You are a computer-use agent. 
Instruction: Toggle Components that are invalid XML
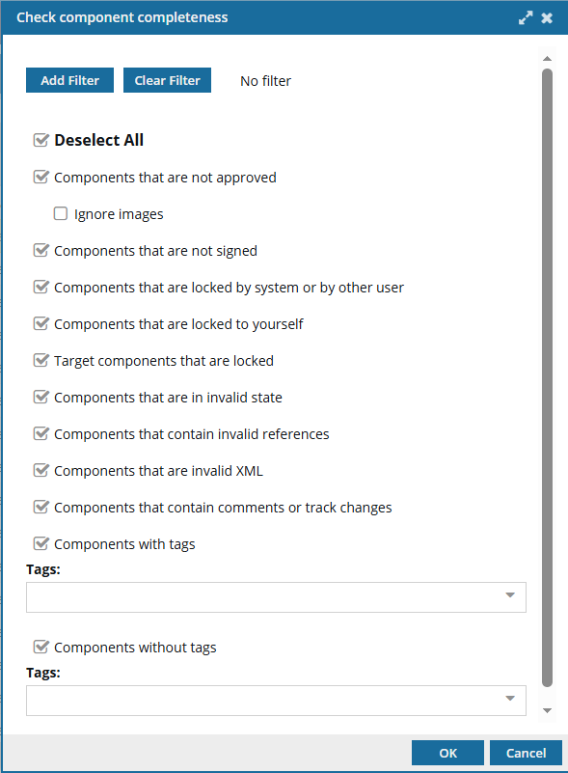coord(41,470)
